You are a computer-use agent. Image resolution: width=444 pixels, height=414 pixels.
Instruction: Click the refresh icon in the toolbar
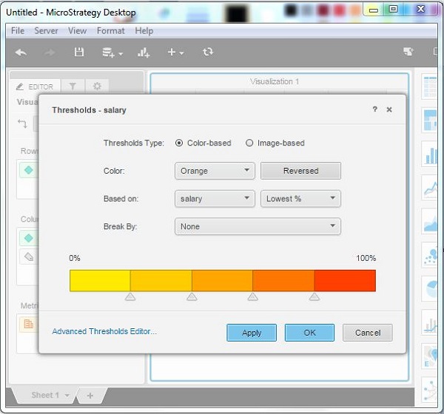208,52
